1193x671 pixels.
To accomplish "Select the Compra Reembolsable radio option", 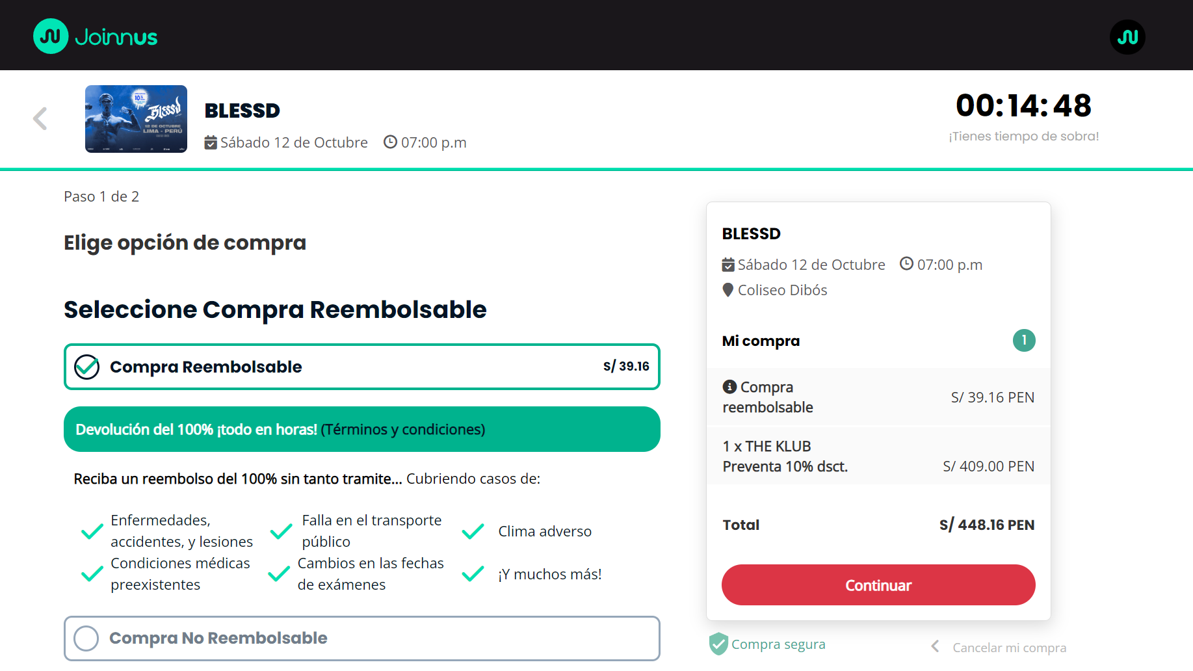I will click(87, 367).
